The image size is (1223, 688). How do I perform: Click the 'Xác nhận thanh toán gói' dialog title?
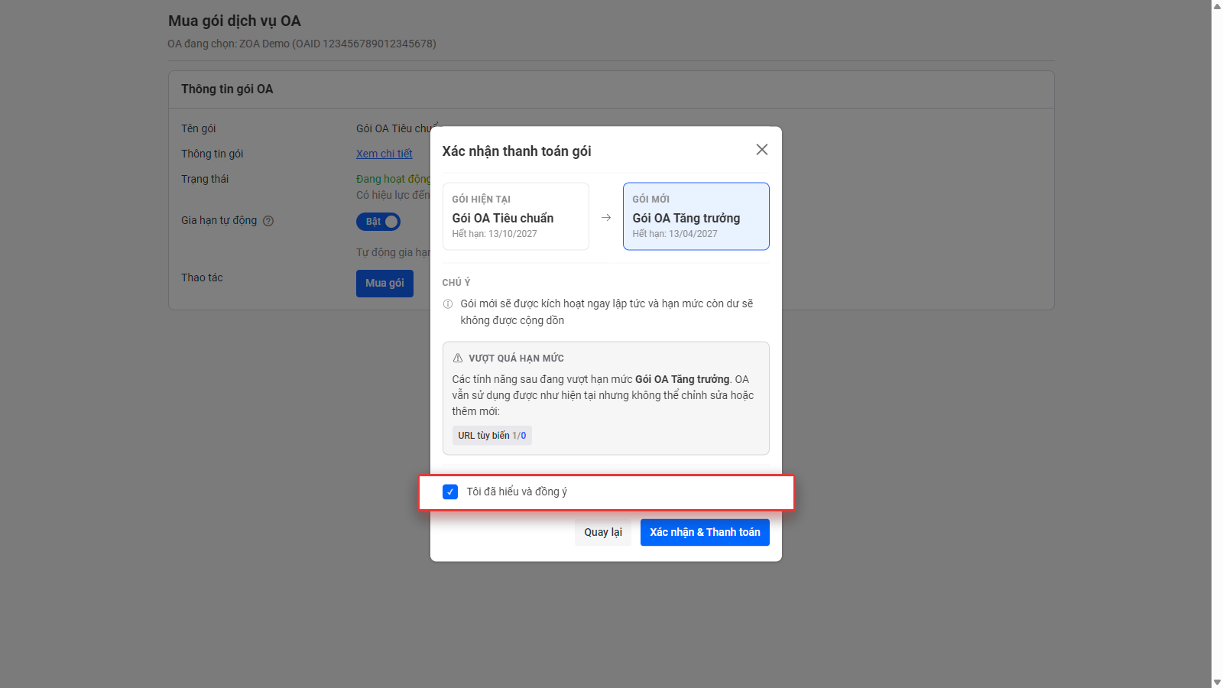click(x=517, y=151)
